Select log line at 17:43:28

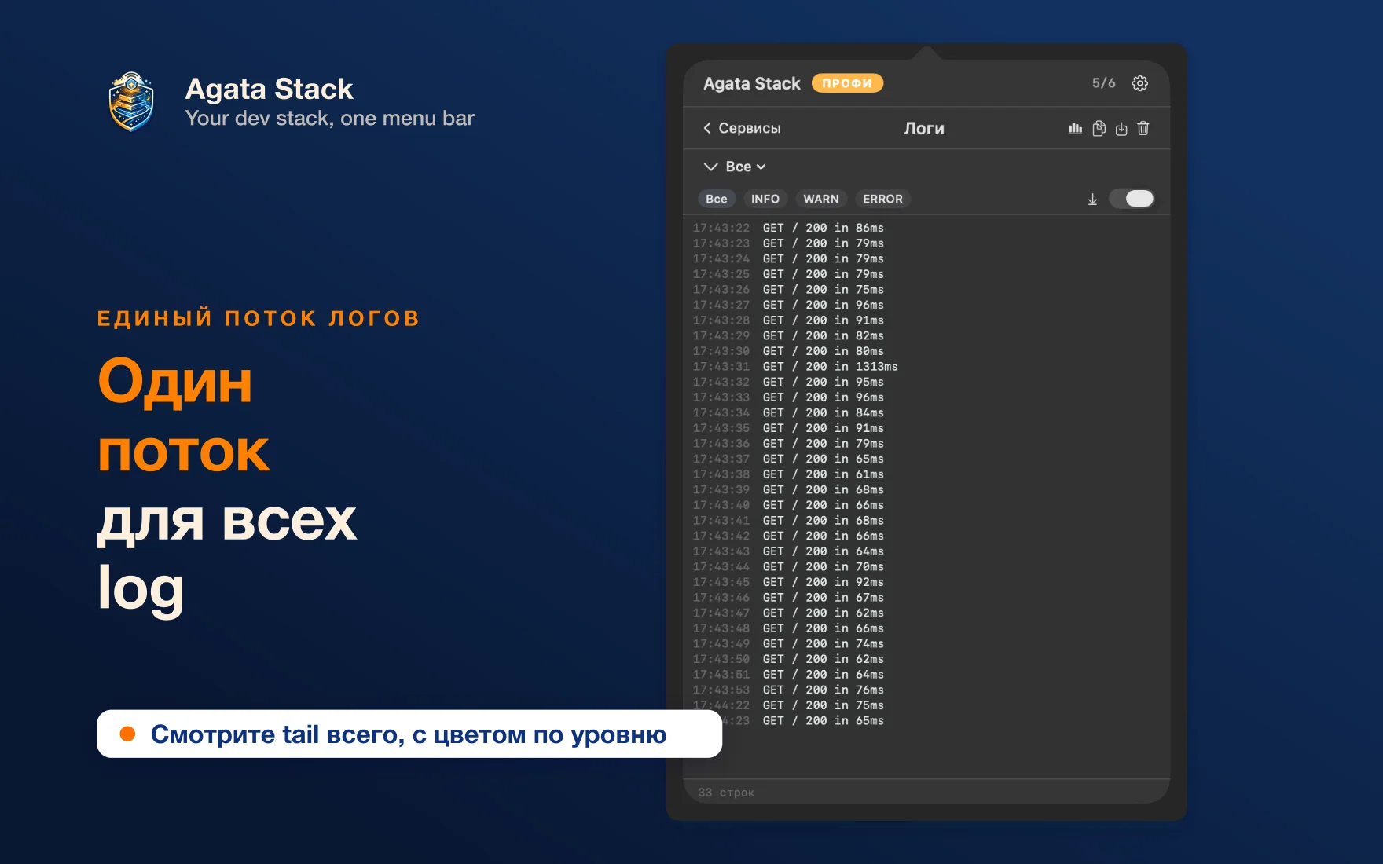[788, 320]
